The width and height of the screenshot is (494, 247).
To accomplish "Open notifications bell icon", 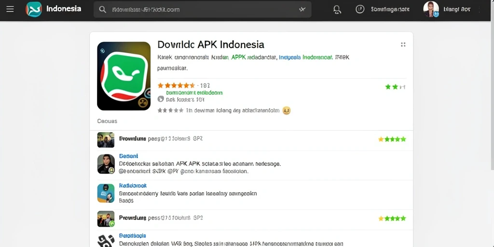I will [337, 10].
